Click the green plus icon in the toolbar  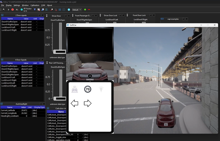pyautogui.click(x=85, y=10)
